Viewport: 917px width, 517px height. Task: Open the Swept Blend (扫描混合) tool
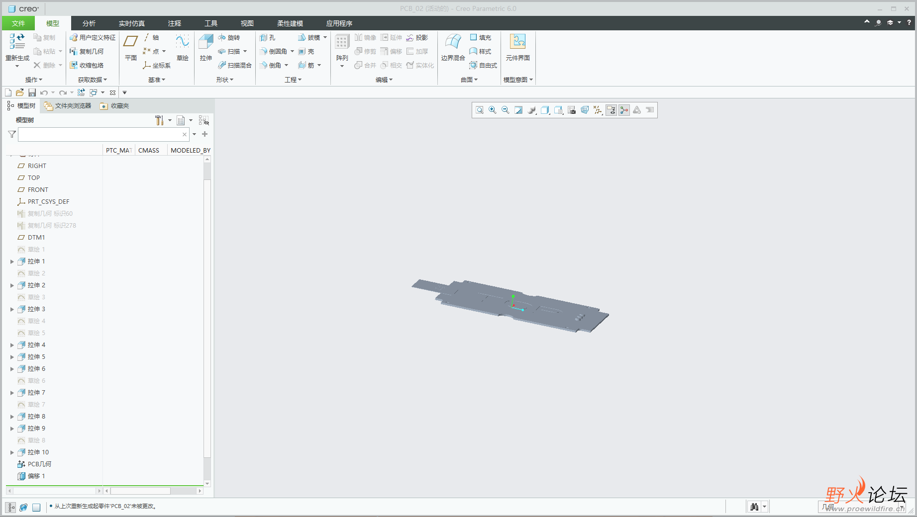point(234,66)
